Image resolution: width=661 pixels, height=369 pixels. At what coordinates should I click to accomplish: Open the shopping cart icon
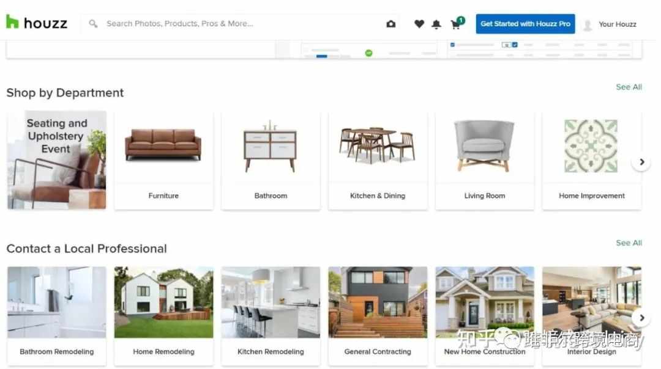457,24
